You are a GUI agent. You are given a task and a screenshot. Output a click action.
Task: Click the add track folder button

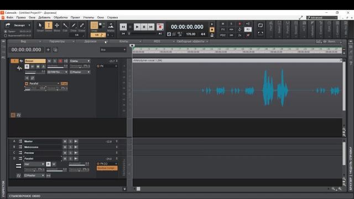pos(55,50)
